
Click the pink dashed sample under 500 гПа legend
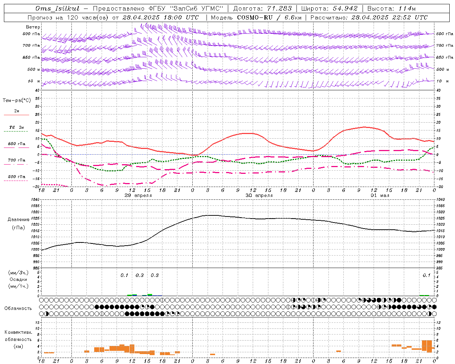[16, 181]
